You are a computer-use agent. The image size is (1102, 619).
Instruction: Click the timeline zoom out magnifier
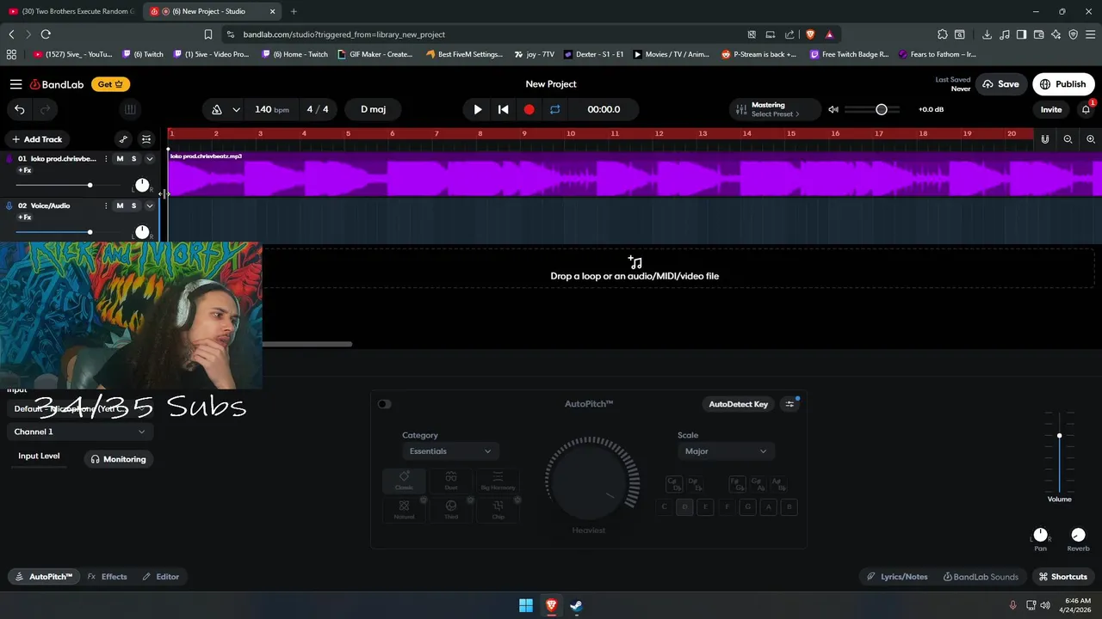tap(1068, 139)
